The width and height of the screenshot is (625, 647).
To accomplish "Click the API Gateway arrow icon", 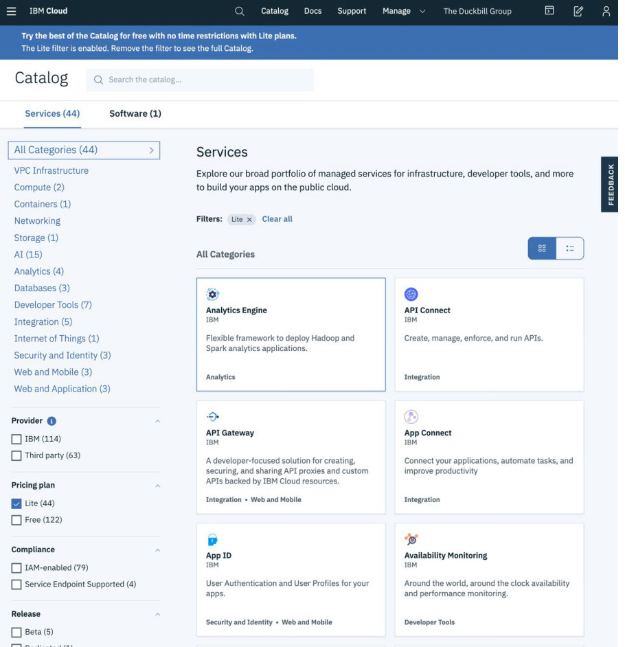I will coord(212,417).
